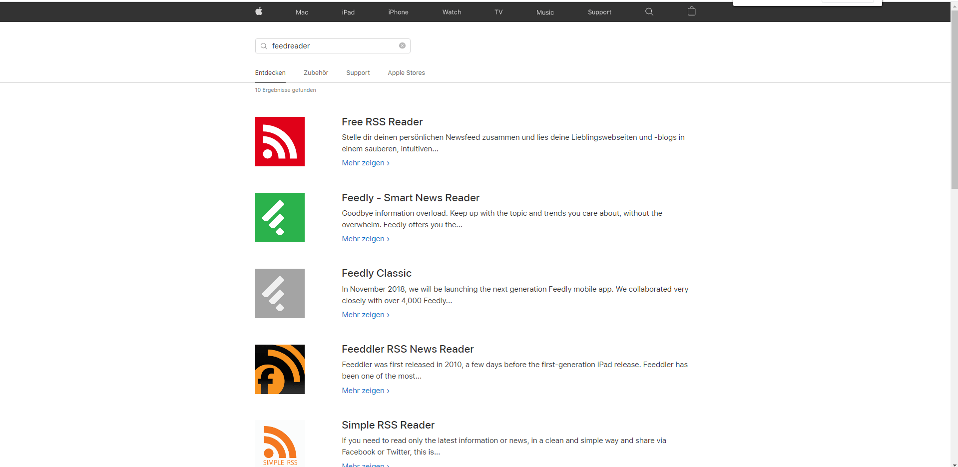Image resolution: width=958 pixels, height=467 pixels.
Task: Open the iPhone menu item
Action: coord(398,12)
